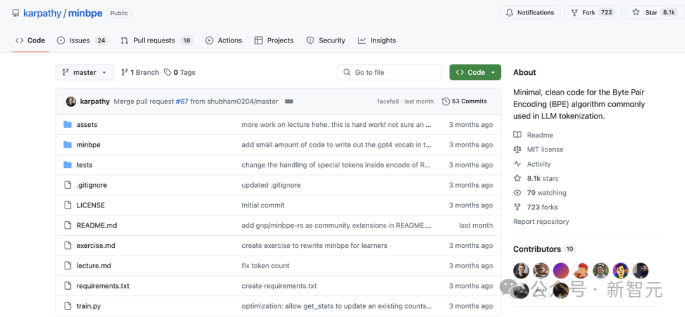Click the Report repository link
The width and height of the screenshot is (685, 317).
pos(541,221)
